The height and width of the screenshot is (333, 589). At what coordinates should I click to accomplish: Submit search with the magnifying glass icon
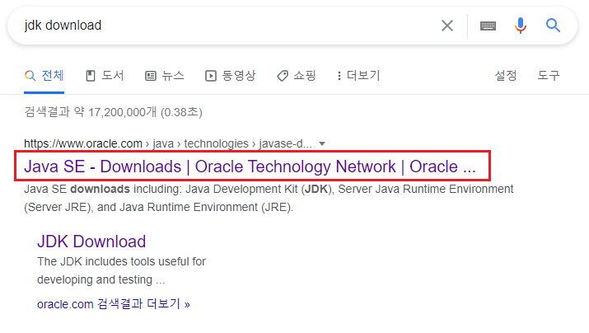(x=553, y=26)
